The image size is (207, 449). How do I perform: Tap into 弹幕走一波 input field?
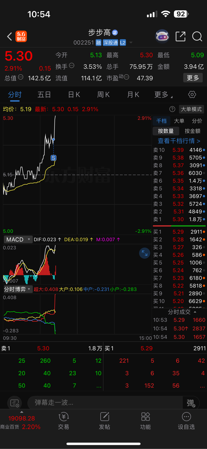(105, 403)
